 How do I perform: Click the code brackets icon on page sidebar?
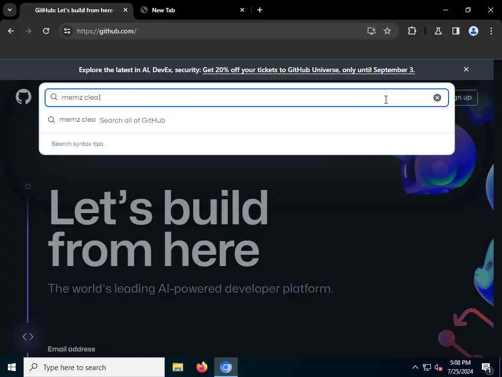(x=28, y=337)
